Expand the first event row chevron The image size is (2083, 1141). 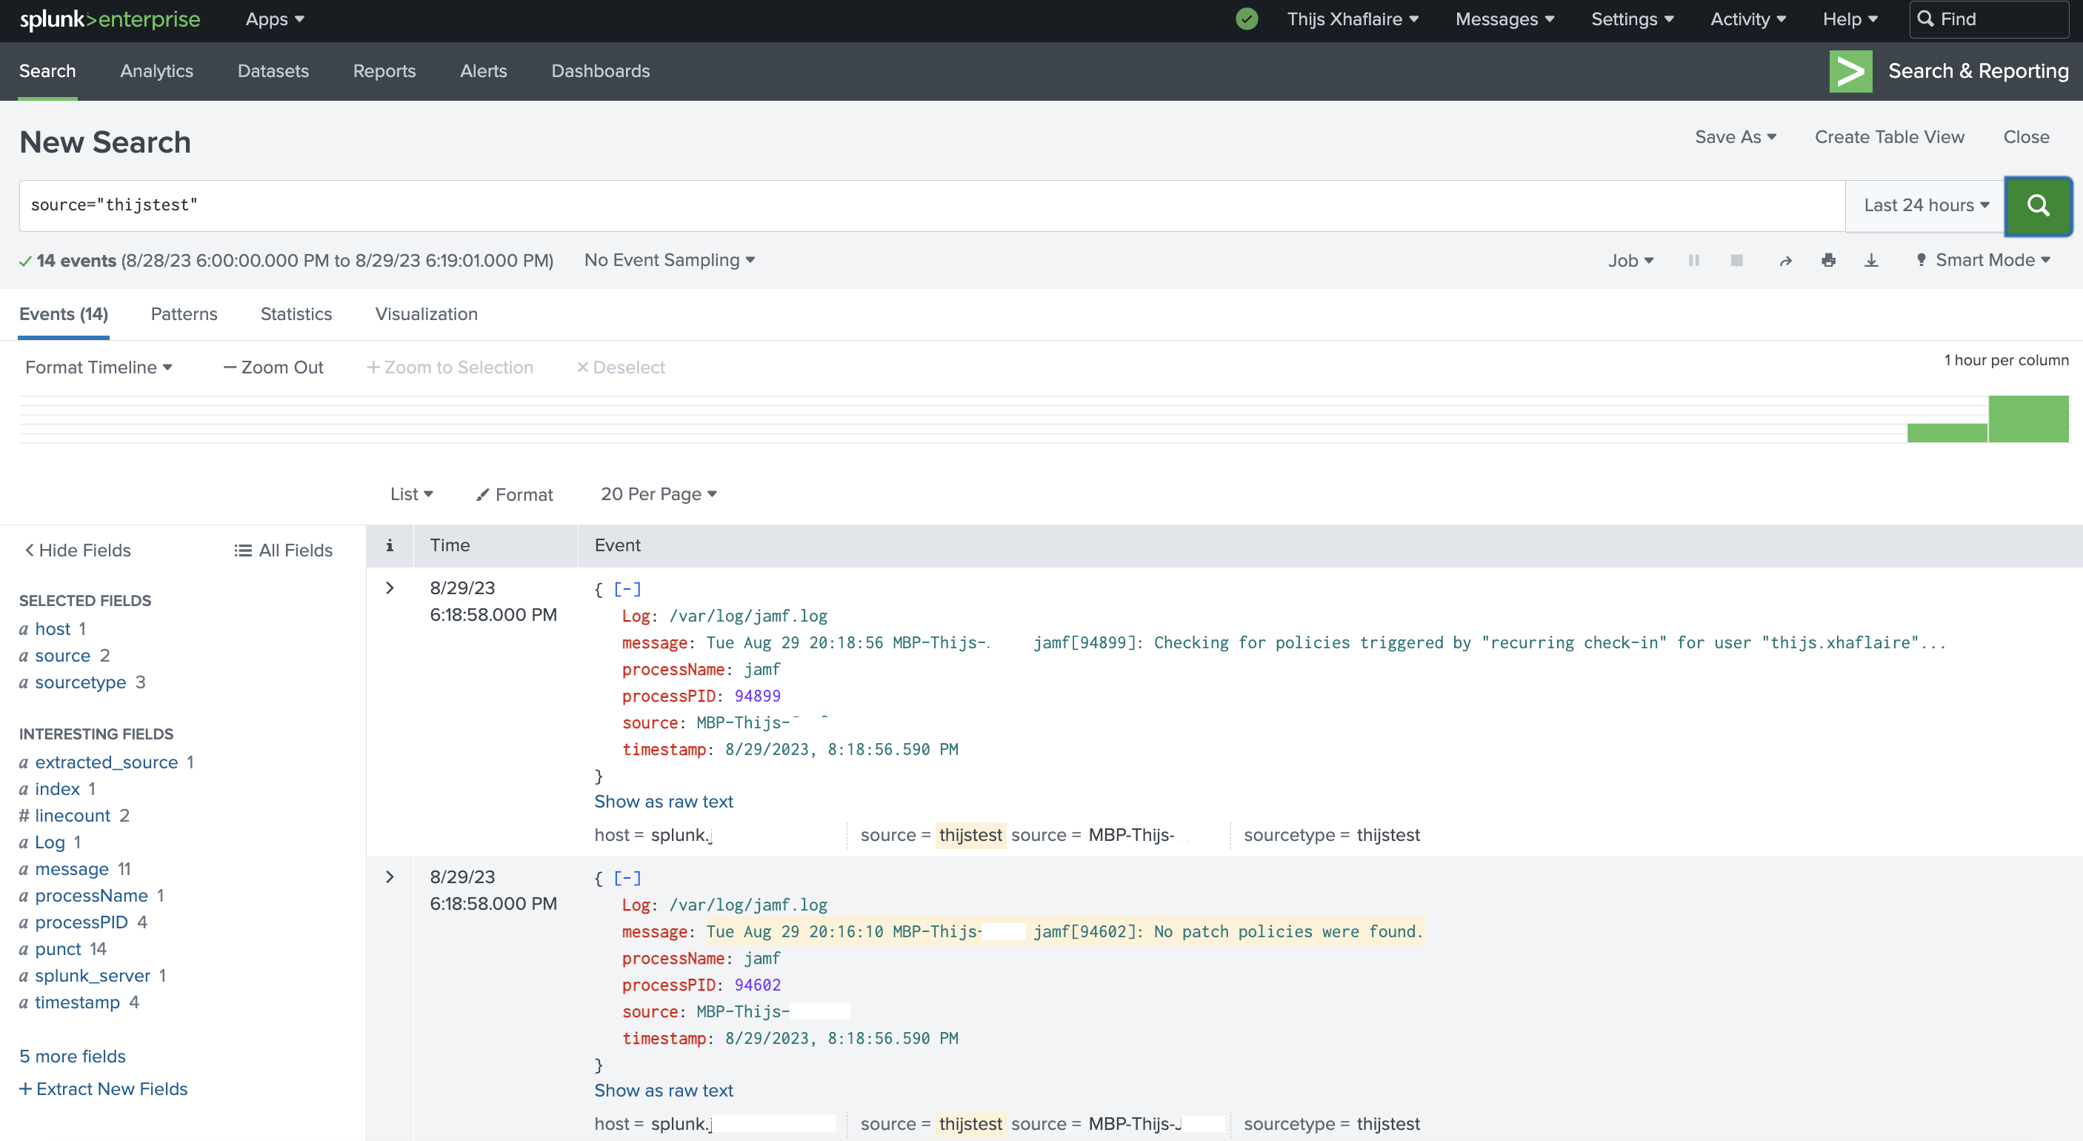click(x=390, y=588)
